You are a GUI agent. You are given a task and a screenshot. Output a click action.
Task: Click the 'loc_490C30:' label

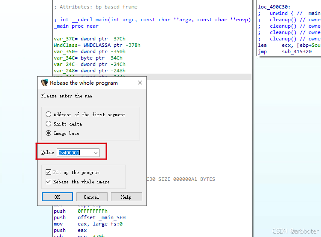pos(274,7)
